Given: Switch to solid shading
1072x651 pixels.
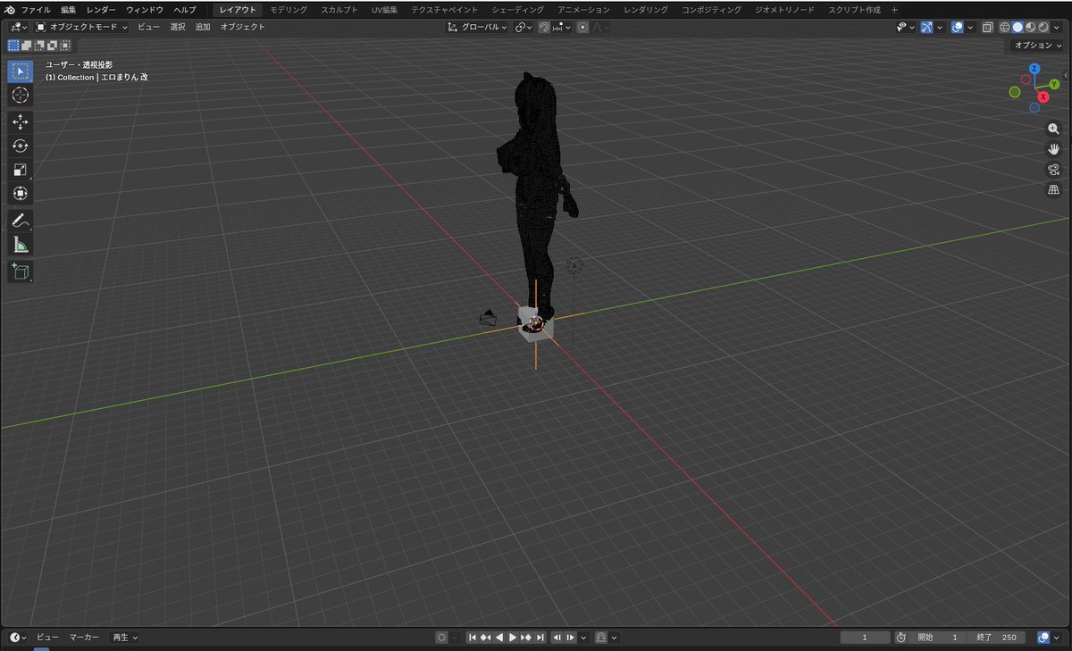Looking at the screenshot, I should click(x=1018, y=28).
